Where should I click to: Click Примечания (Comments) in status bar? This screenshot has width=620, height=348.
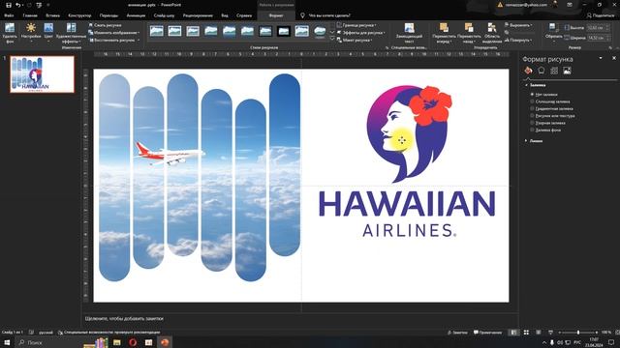[487, 333]
